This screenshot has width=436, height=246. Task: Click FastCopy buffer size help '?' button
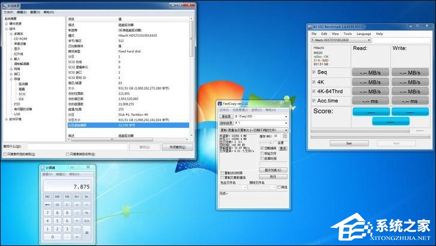[x=285, y=136]
